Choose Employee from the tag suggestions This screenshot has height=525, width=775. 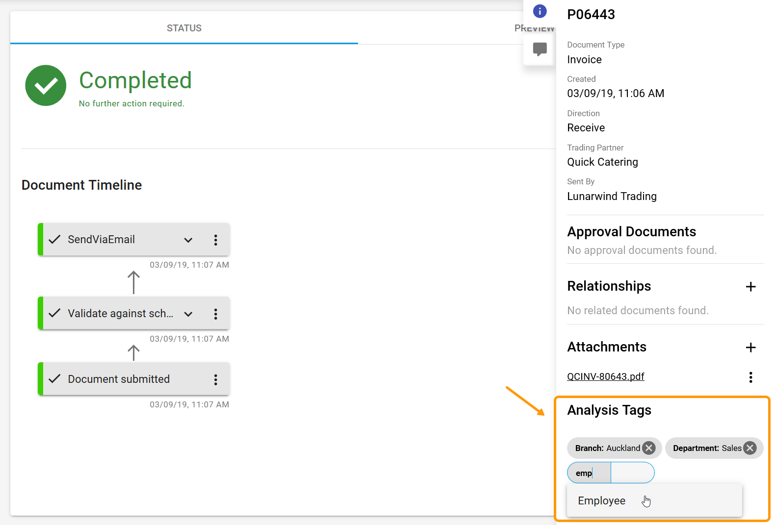click(x=654, y=500)
